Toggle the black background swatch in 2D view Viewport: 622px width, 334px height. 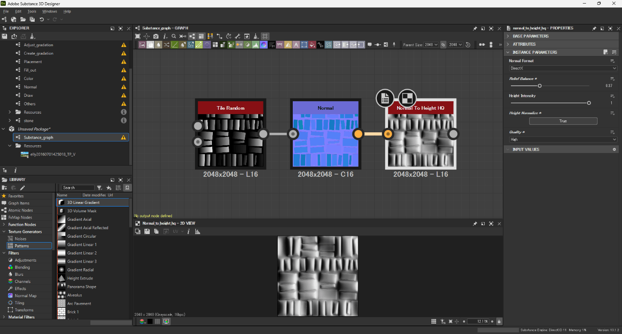pyautogui.click(x=150, y=321)
